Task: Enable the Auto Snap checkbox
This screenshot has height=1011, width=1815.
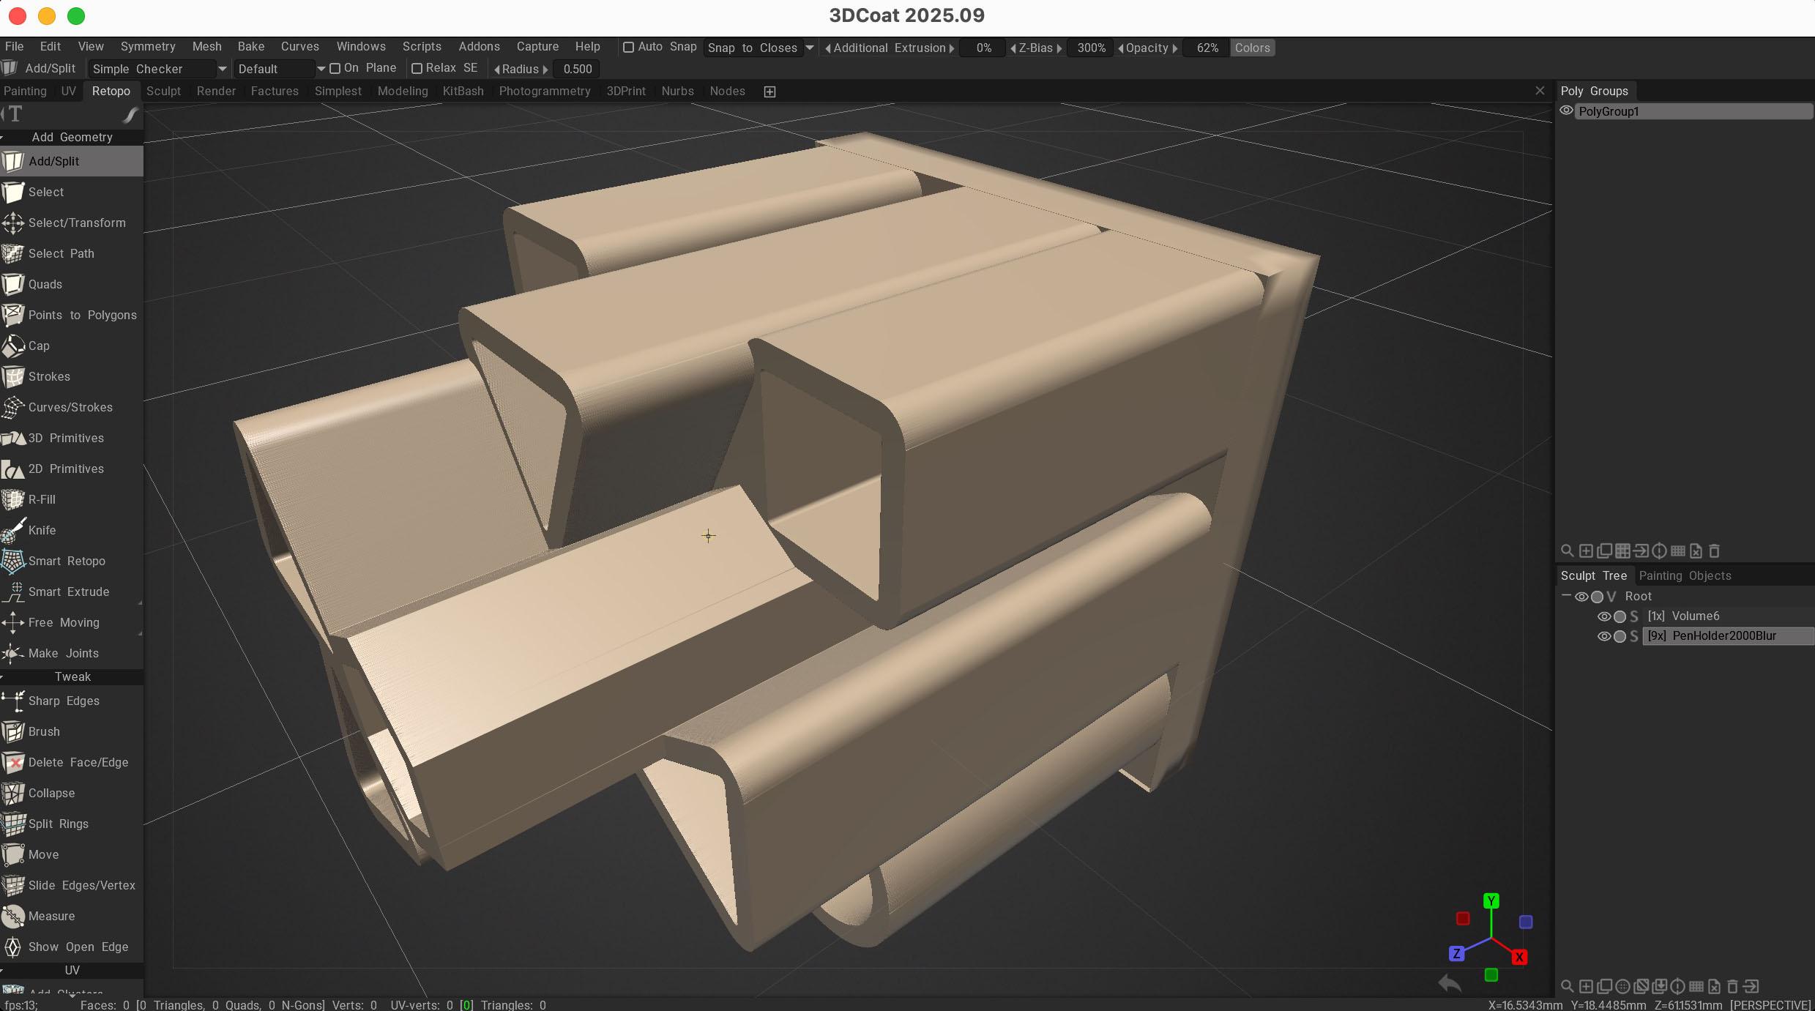Action: [628, 48]
